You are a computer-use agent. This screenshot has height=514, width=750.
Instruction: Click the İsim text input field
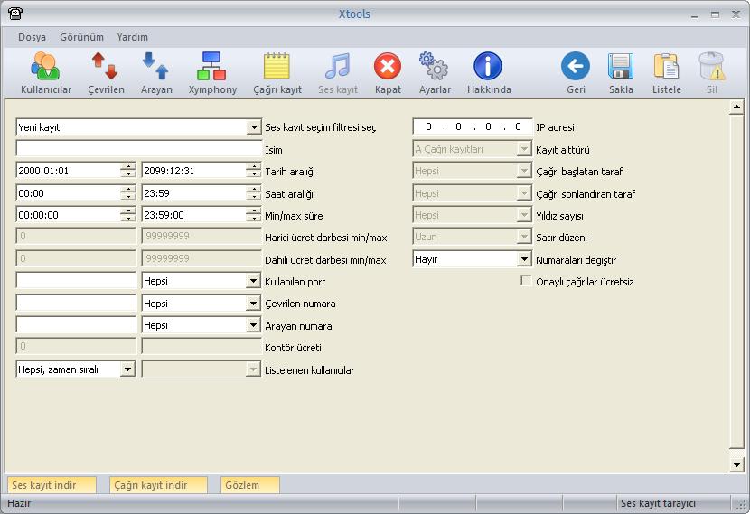(138, 149)
